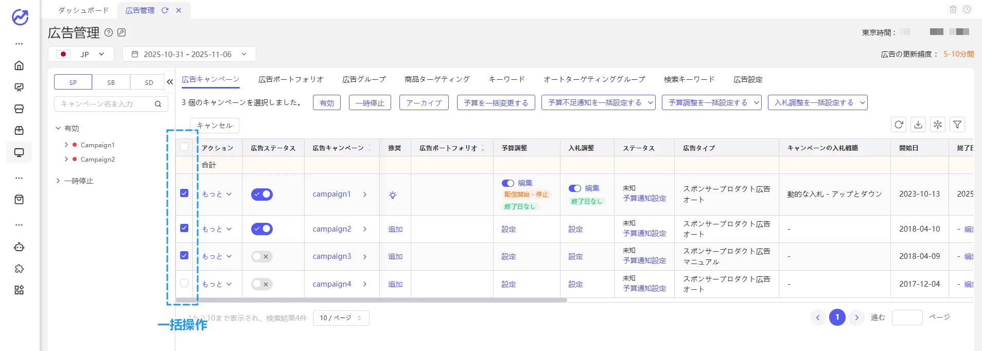
Task: Click the 一時停止 bulk action button
Action: click(370, 102)
